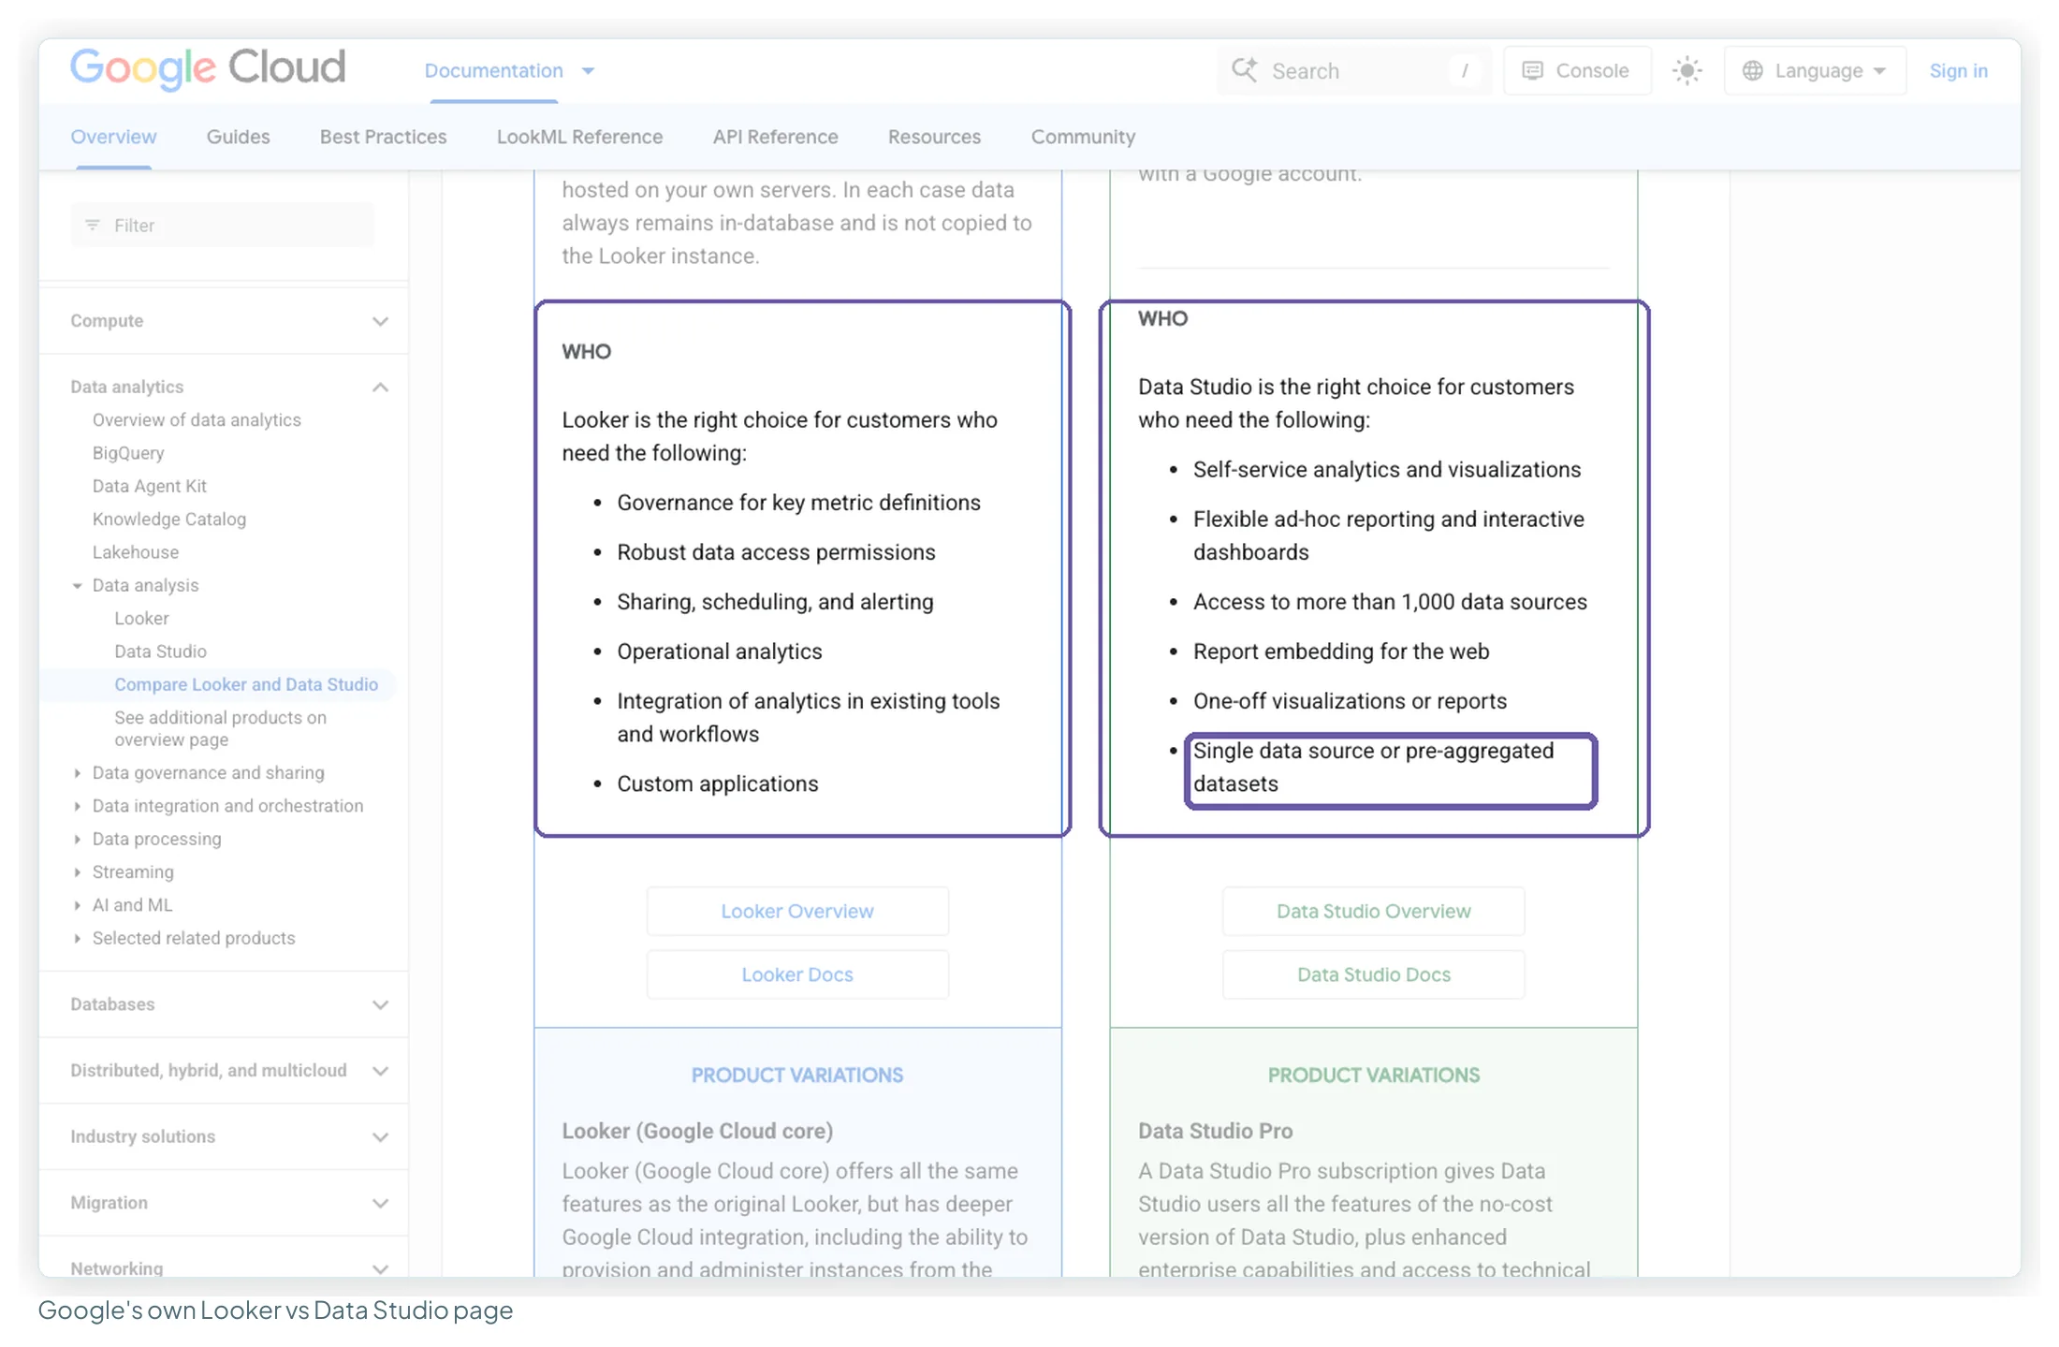Click the Language globe icon
The image size is (2059, 1347).
pos(1752,70)
